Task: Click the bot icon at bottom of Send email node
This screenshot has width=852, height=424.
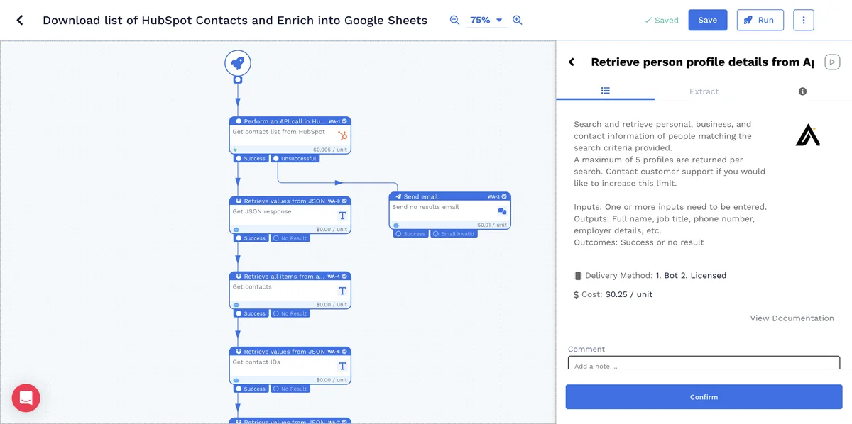Action: [395, 225]
